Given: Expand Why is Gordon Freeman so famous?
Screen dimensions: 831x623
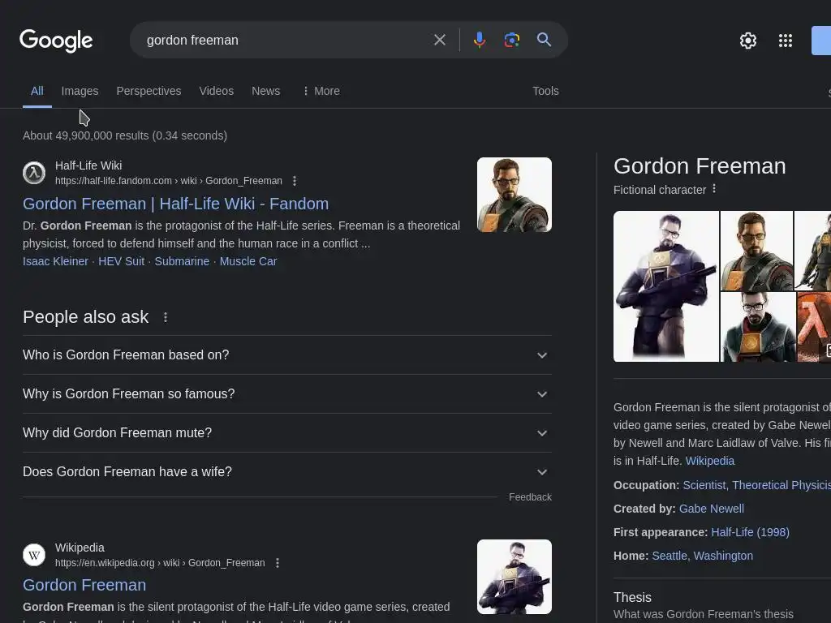Looking at the screenshot, I should click(x=287, y=394).
